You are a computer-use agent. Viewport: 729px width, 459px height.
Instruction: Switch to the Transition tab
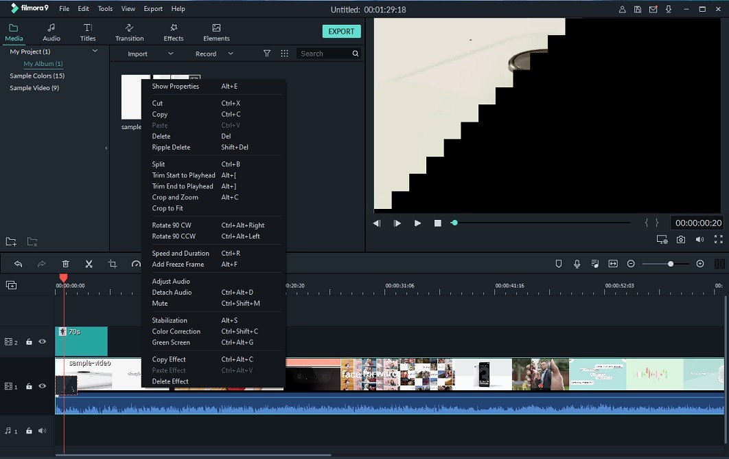(129, 32)
